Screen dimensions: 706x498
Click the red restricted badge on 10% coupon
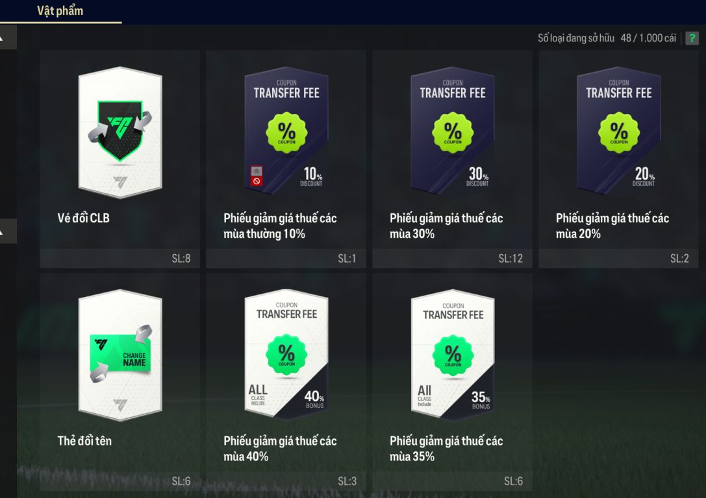(x=257, y=181)
